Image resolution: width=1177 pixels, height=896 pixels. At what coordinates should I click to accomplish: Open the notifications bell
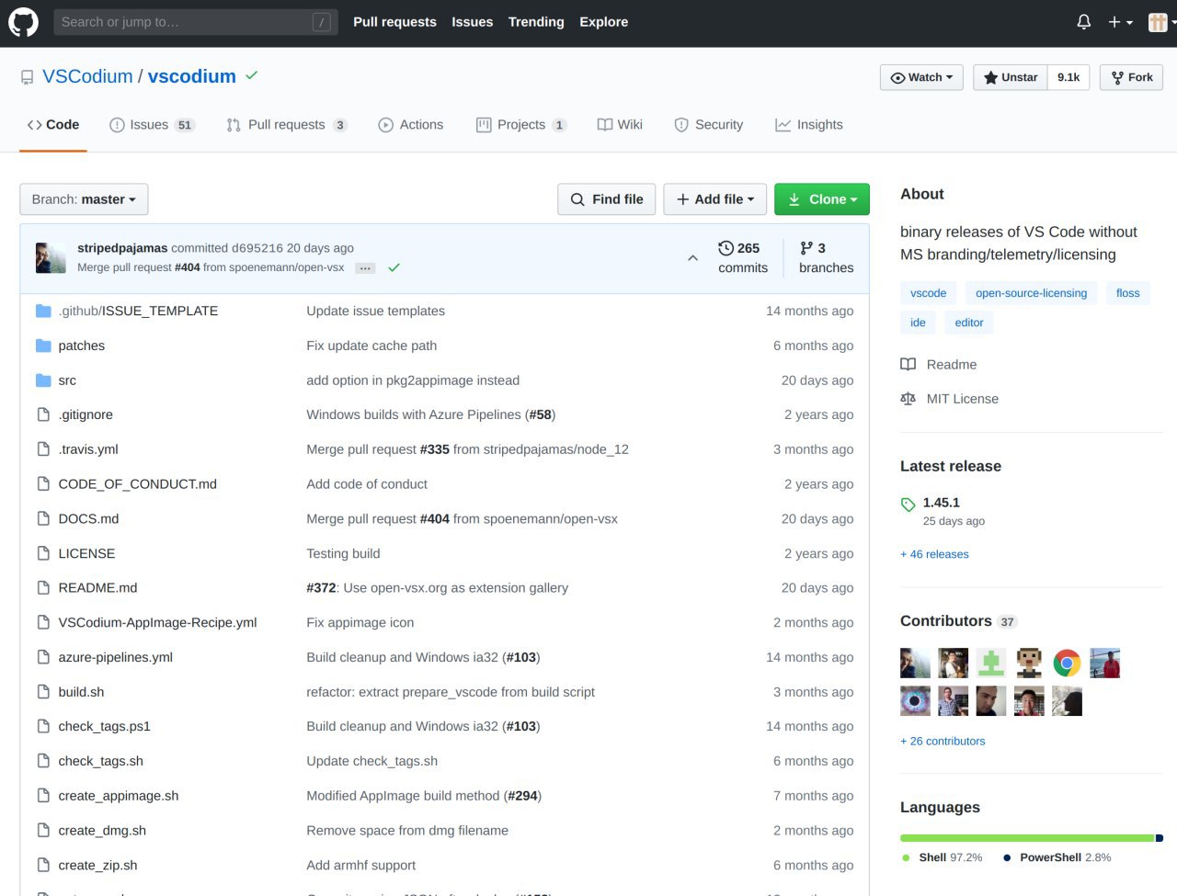pos(1084,22)
